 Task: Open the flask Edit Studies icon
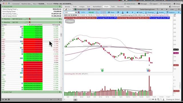pyautogui.click(x=123, y=12)
